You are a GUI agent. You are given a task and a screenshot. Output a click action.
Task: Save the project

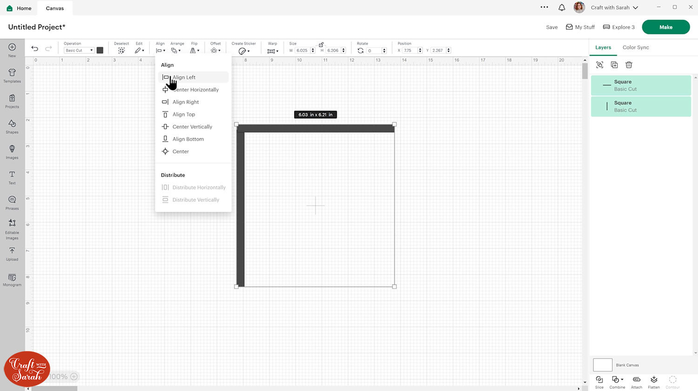point(552,27)
